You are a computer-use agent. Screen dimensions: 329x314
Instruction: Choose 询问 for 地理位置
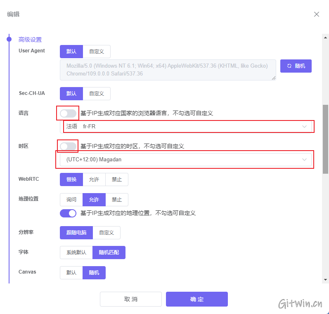point(71,200)
